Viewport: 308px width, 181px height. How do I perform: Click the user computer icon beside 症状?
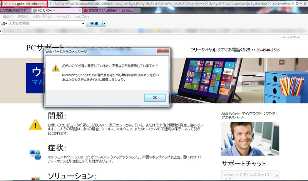tap(35, 155)
